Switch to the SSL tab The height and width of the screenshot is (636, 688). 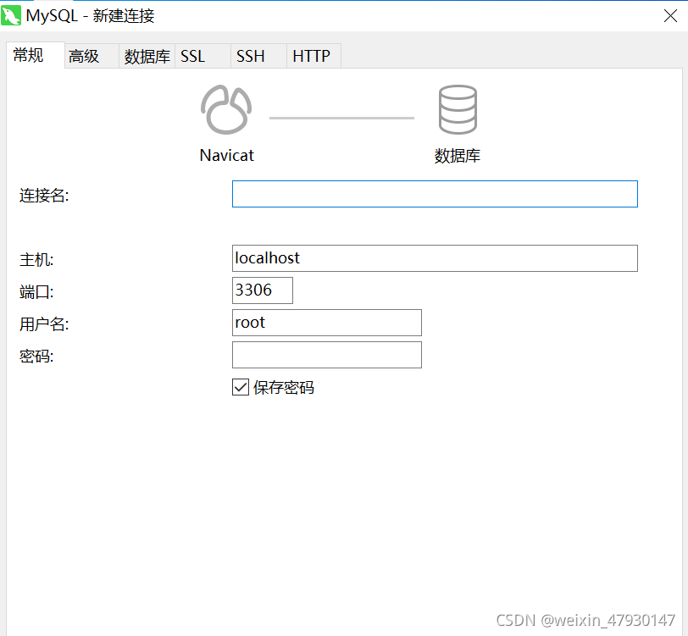(203, 56)
